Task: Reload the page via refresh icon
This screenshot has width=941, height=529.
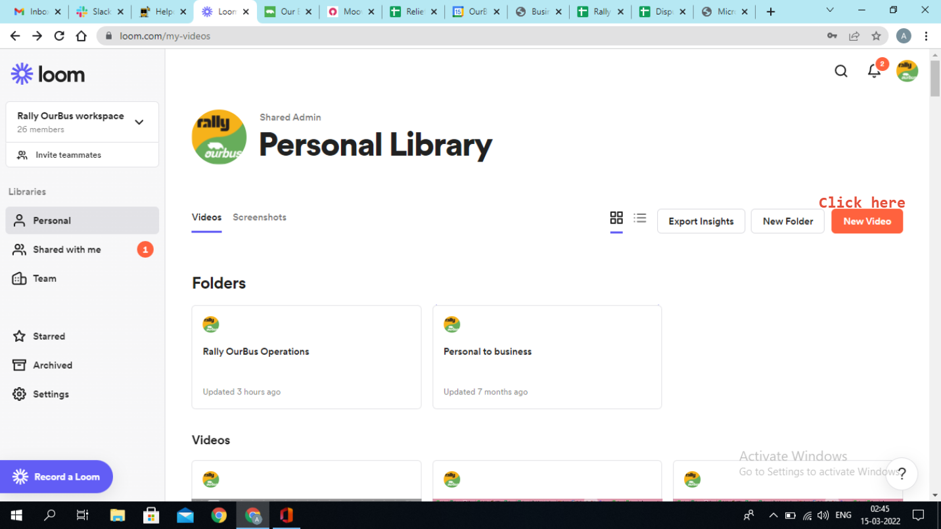Action: pyautogui.click(x=59, y=36)
